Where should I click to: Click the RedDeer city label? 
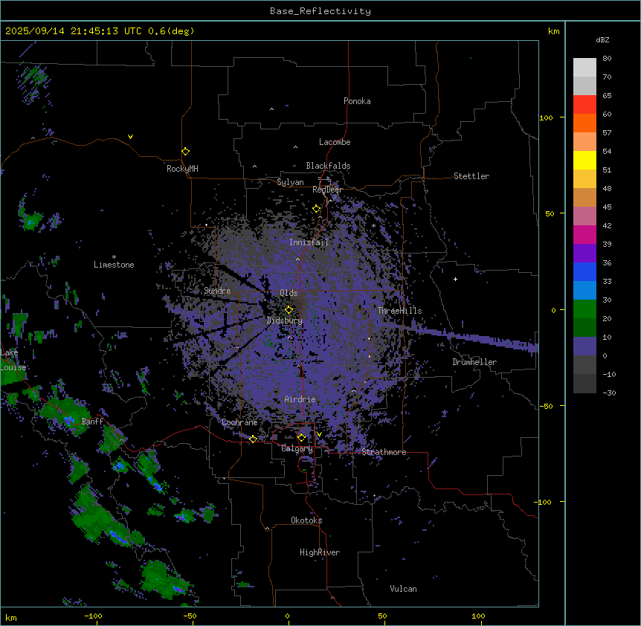[x=327, y=190]
